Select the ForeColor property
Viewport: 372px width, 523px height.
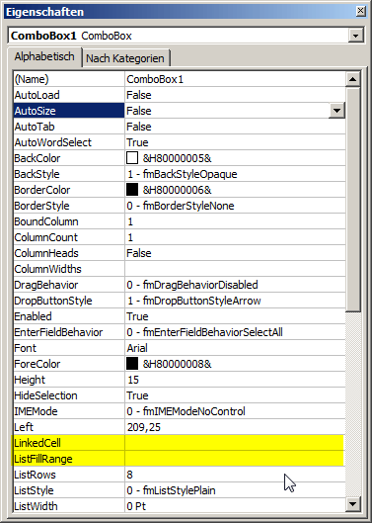(x=69, y=364)
